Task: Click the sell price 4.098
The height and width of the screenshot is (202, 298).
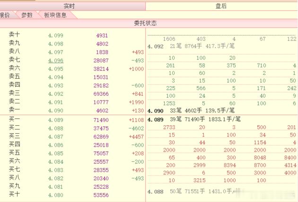Action: click(x=56, y=44)
